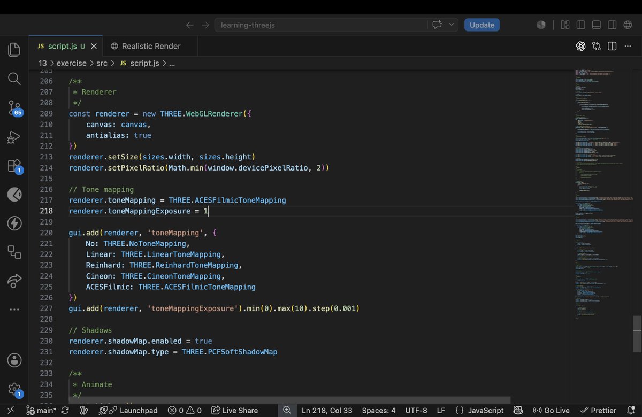Open the Explorer view in the activity bar
The image size is (642, 417).
tap(14, 50)
